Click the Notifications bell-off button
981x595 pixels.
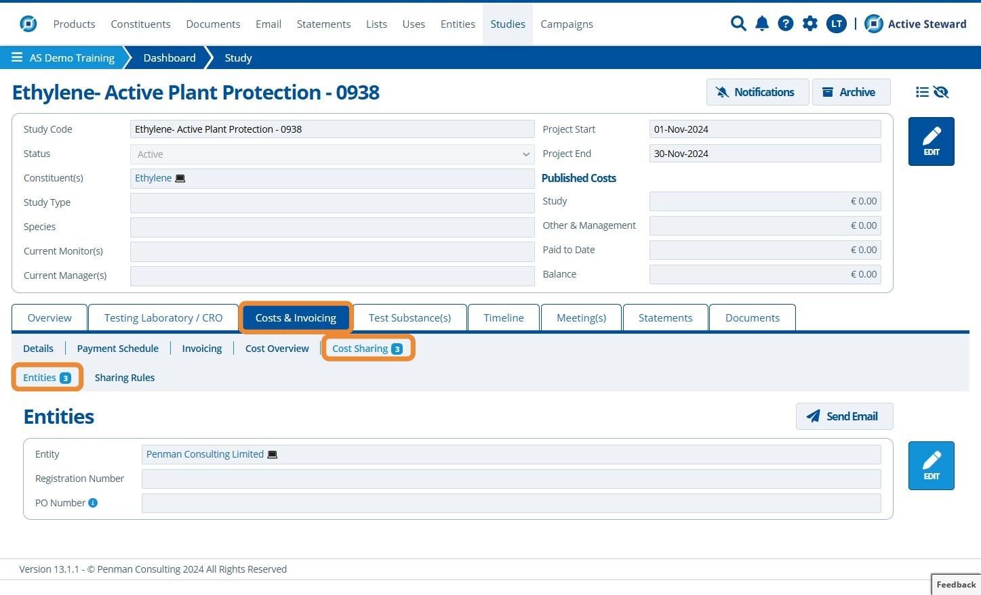757,92
